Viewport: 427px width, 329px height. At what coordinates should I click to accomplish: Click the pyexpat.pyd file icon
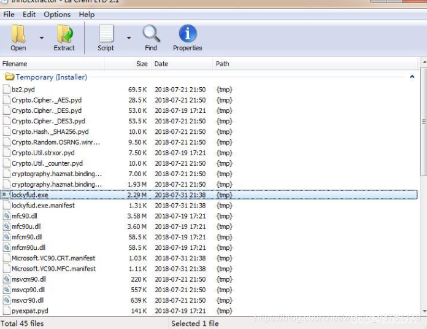tap(7, 311)
